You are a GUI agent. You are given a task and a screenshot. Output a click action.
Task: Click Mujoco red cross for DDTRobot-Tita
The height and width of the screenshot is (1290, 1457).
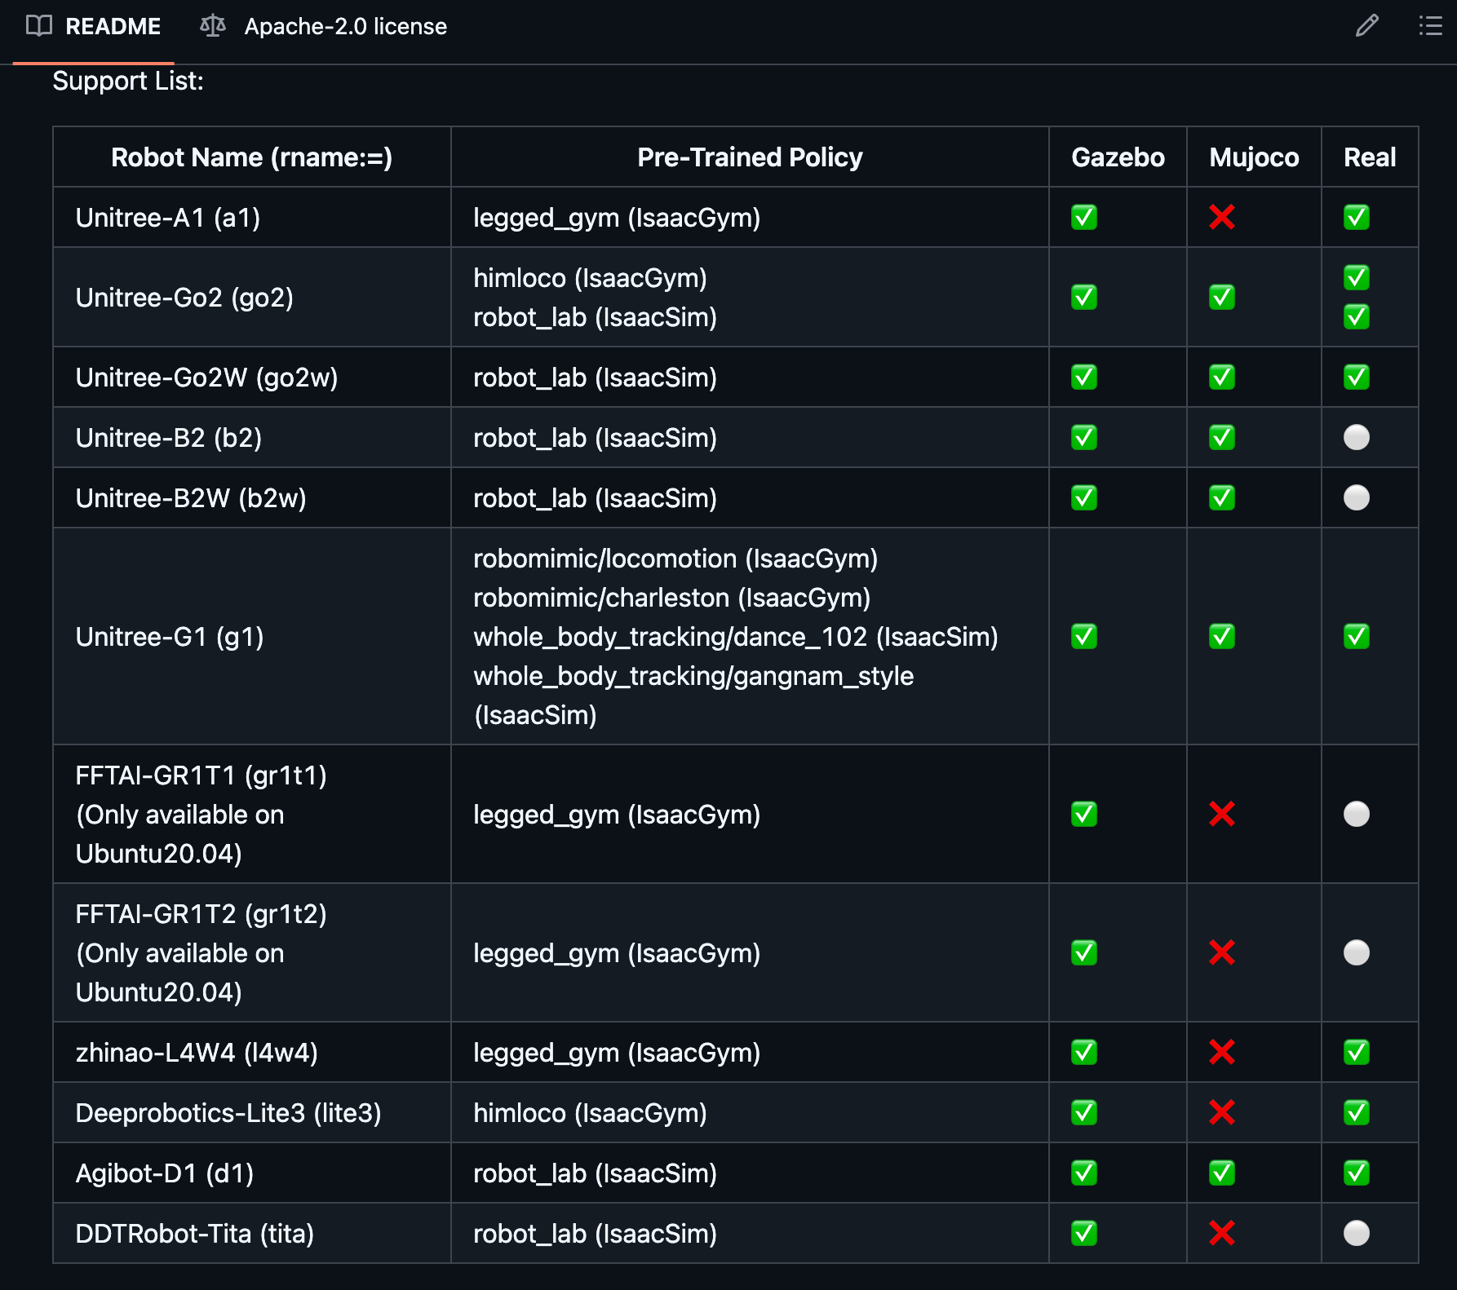pos(1222,1234)
